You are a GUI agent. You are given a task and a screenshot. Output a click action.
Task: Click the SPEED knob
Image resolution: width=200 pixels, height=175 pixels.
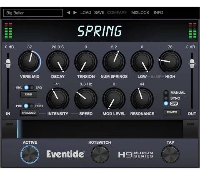86,99
